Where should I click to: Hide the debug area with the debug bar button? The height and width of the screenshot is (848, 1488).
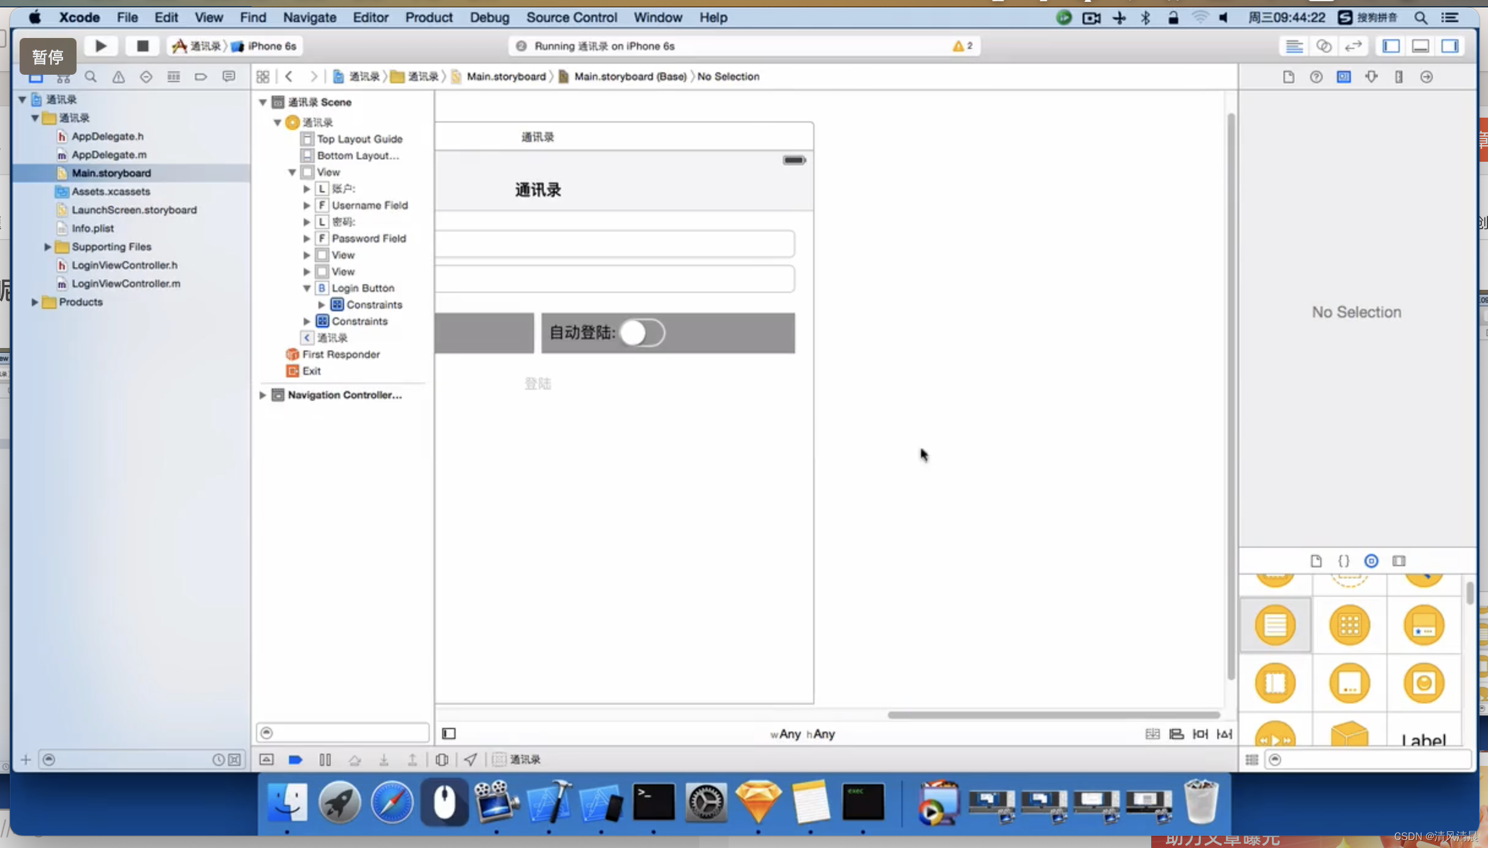[x=266, y=760]
